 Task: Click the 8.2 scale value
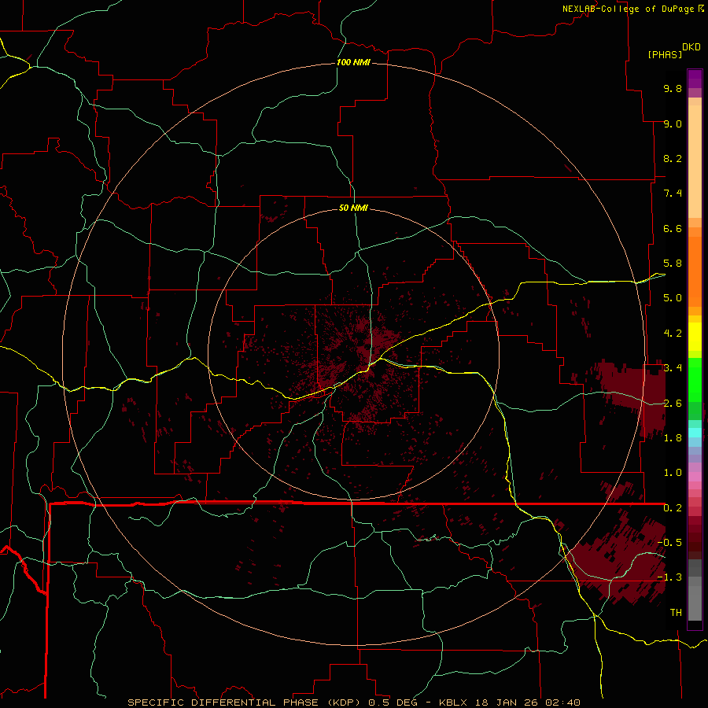[x=673, y=159]
